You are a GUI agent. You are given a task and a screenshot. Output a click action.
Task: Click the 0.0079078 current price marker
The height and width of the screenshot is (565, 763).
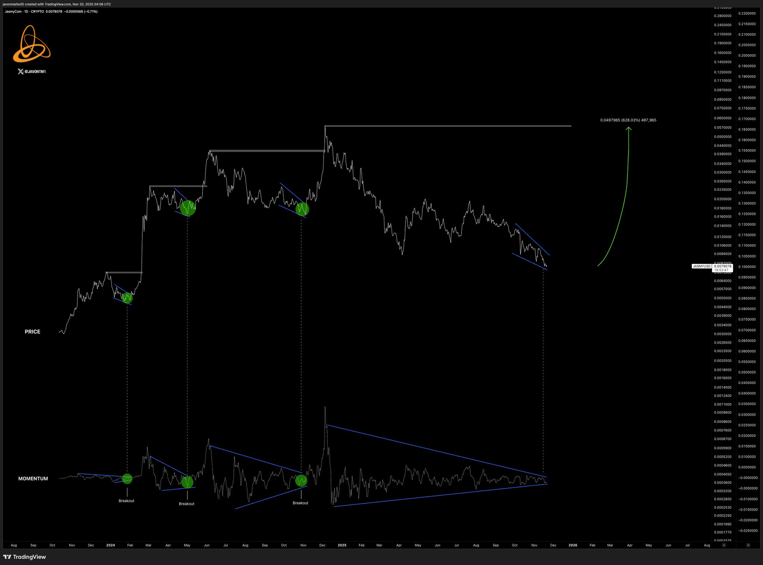722,266
